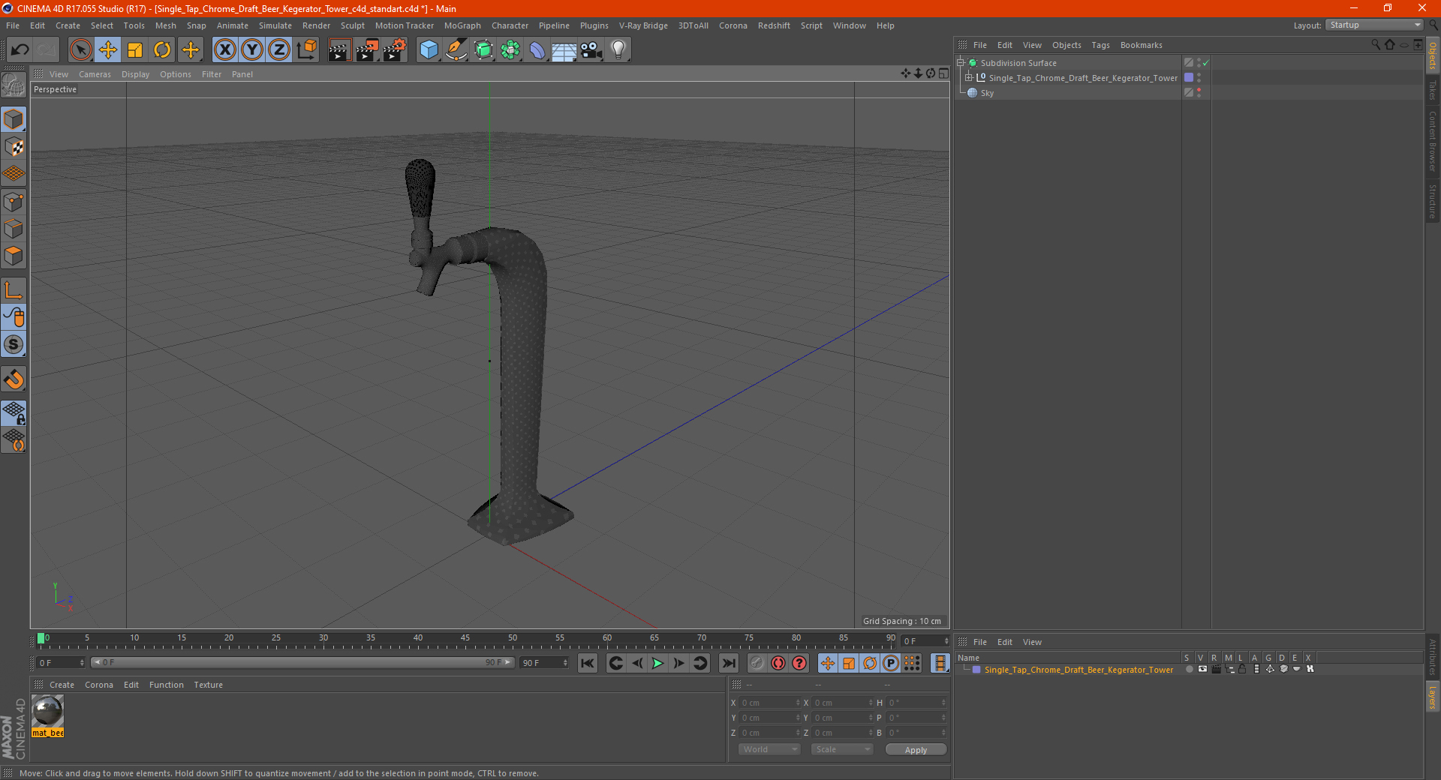Switch to Edges mode
The width and height of the screenshot is (1441, 780).
[x=14, y=229]
